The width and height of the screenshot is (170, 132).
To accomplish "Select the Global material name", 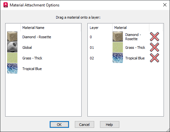I will pos(27,48).
